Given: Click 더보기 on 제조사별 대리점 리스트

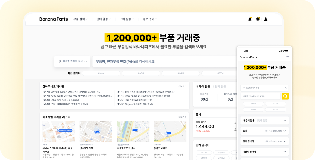Looking at the screenshot, I should coord(182,117).
